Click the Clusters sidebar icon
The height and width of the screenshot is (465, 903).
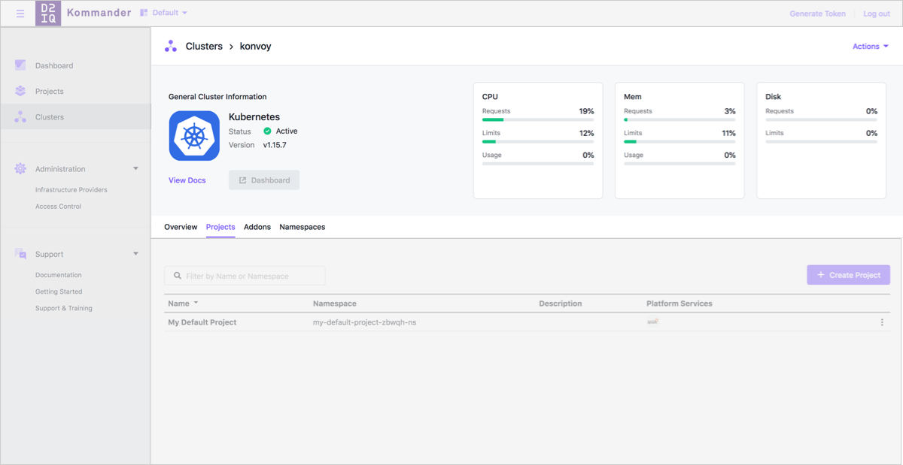pos(20,117)
